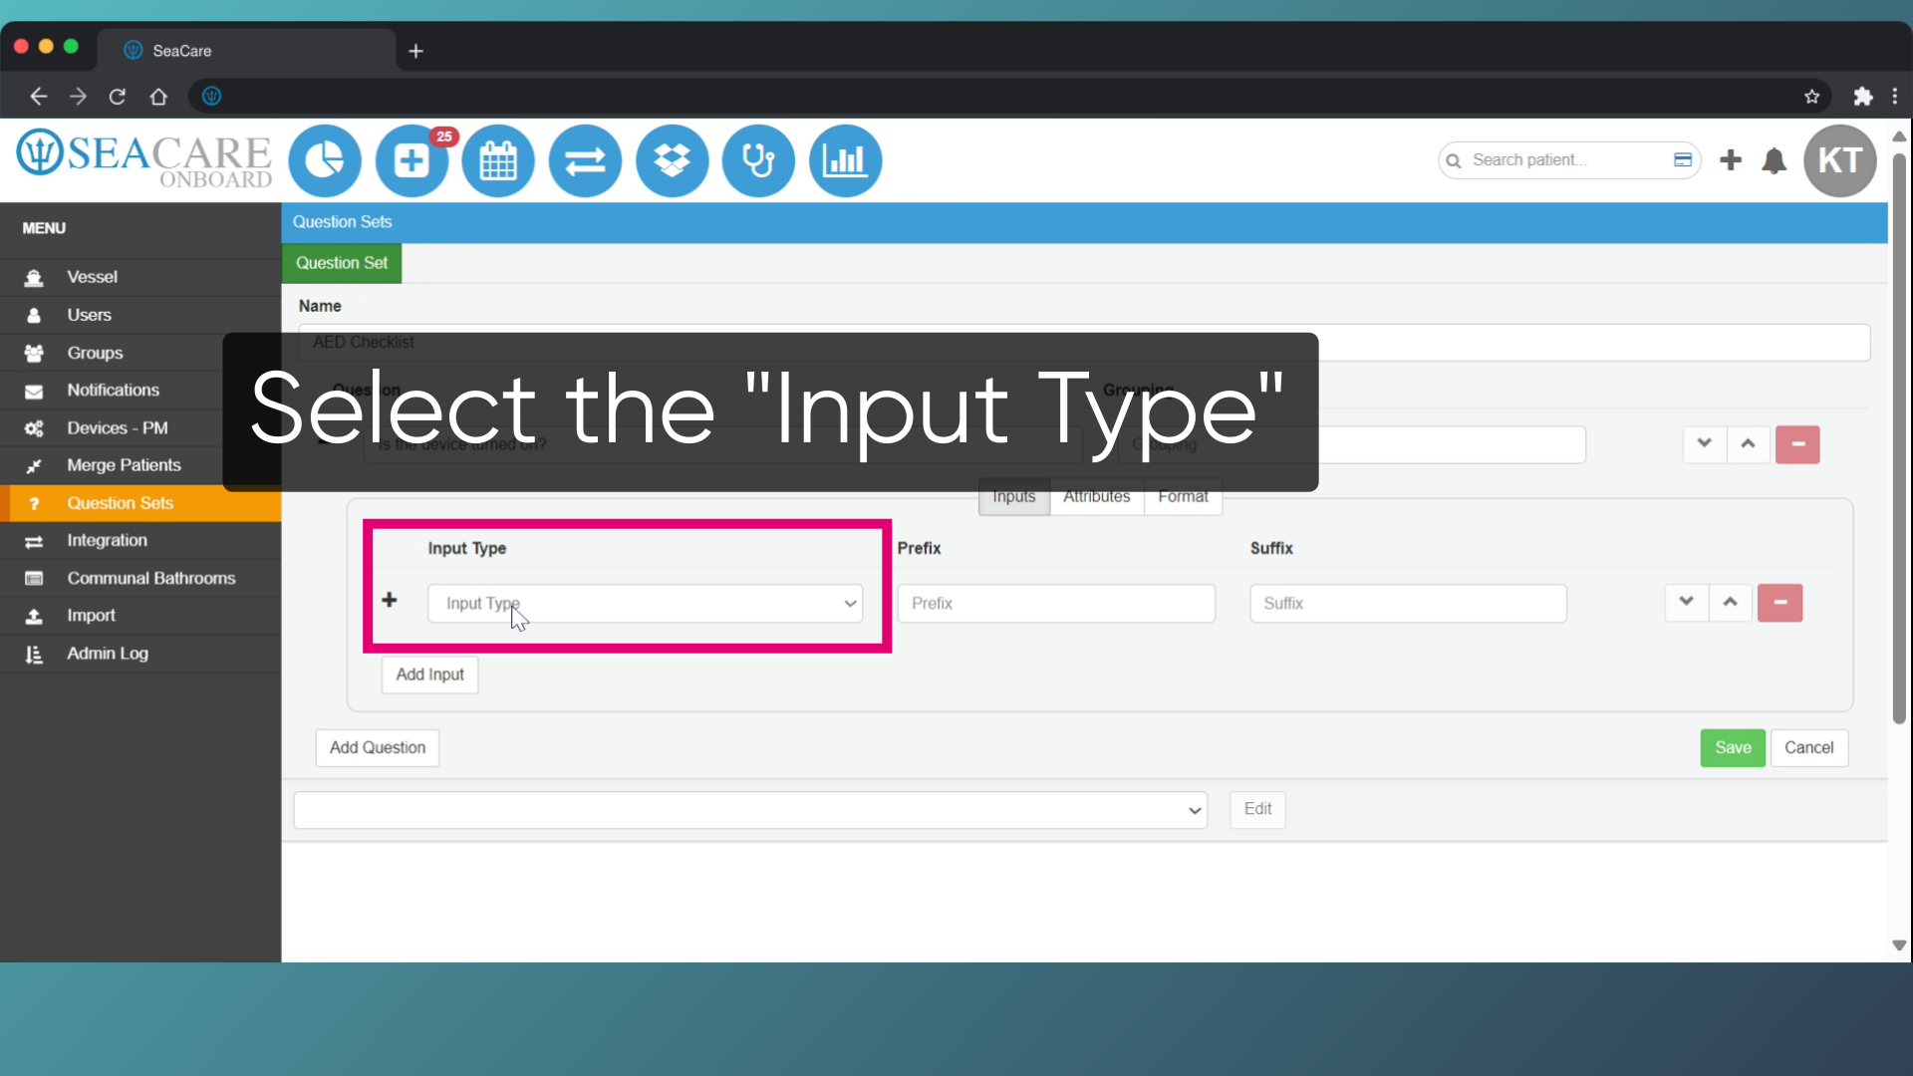Open Vessel in the side menu
Viewport: 1913px width, 1076px height.
(140, 277)
